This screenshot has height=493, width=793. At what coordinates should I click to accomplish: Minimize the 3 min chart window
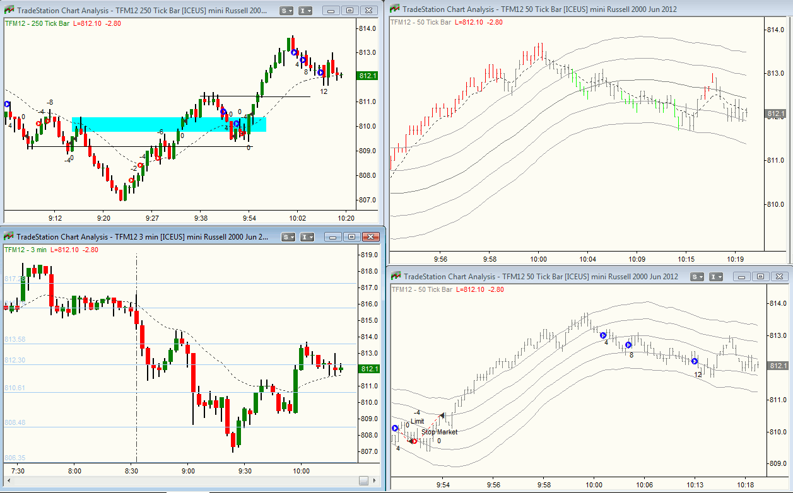point(333,237)
